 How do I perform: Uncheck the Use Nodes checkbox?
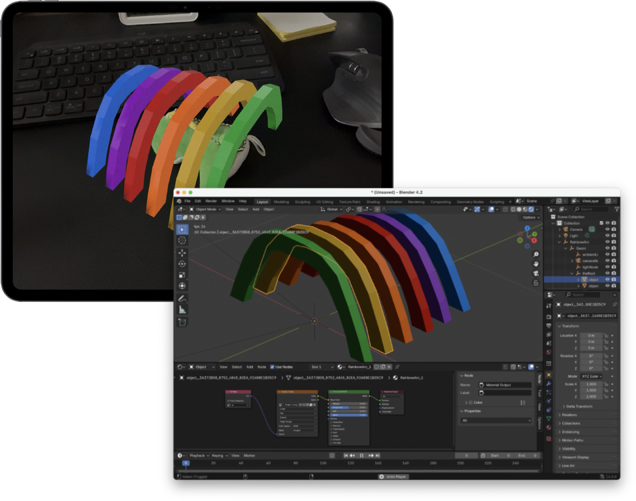272,367
